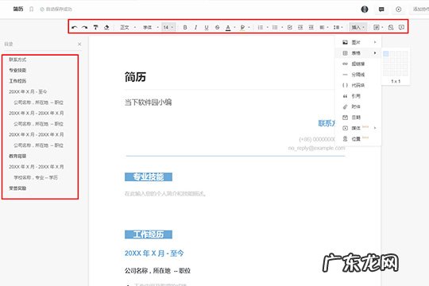Click the bulleted list icon

tap(275, 27)
